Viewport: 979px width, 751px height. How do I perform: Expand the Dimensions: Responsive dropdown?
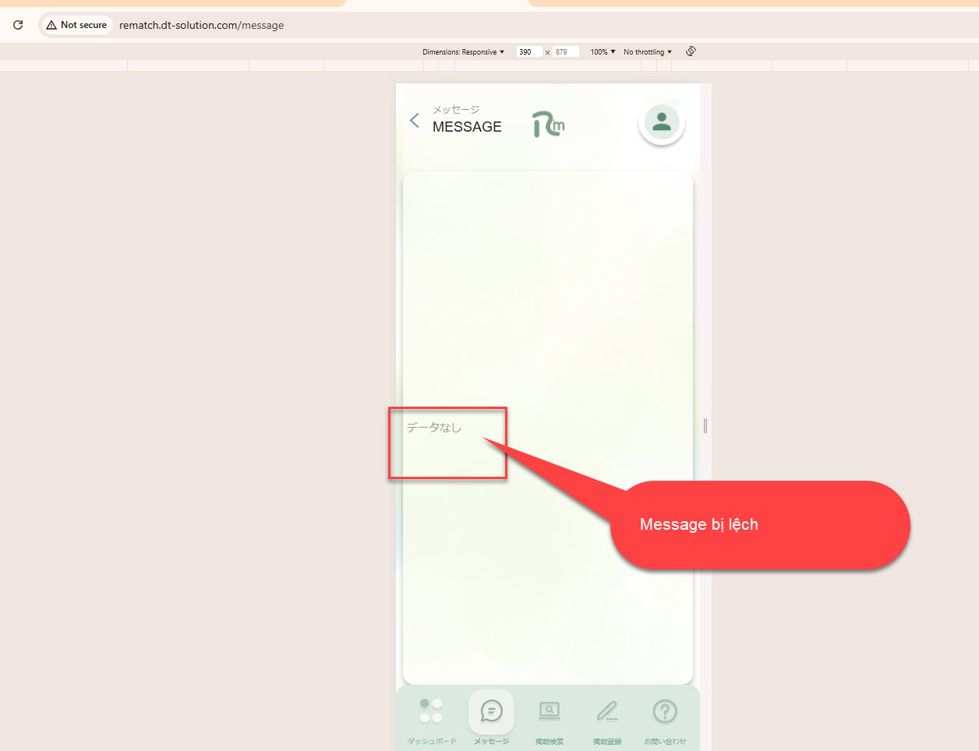coord(463,52)
